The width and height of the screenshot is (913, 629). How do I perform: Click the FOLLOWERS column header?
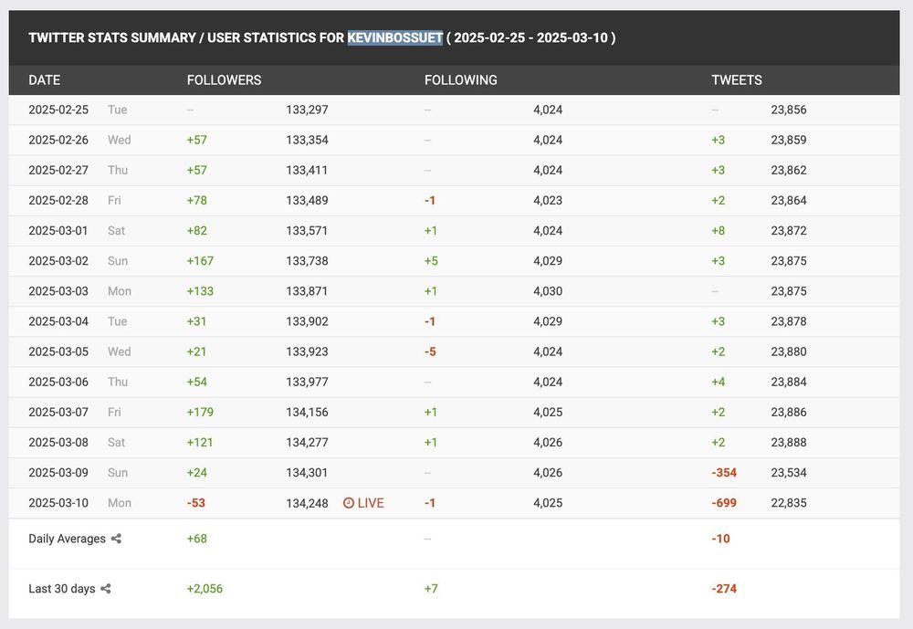(x=225, y=80)
